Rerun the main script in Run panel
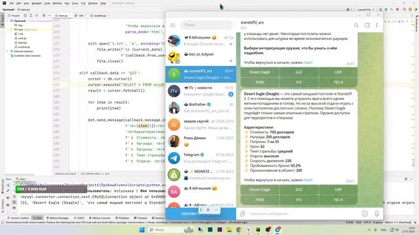 8,185
